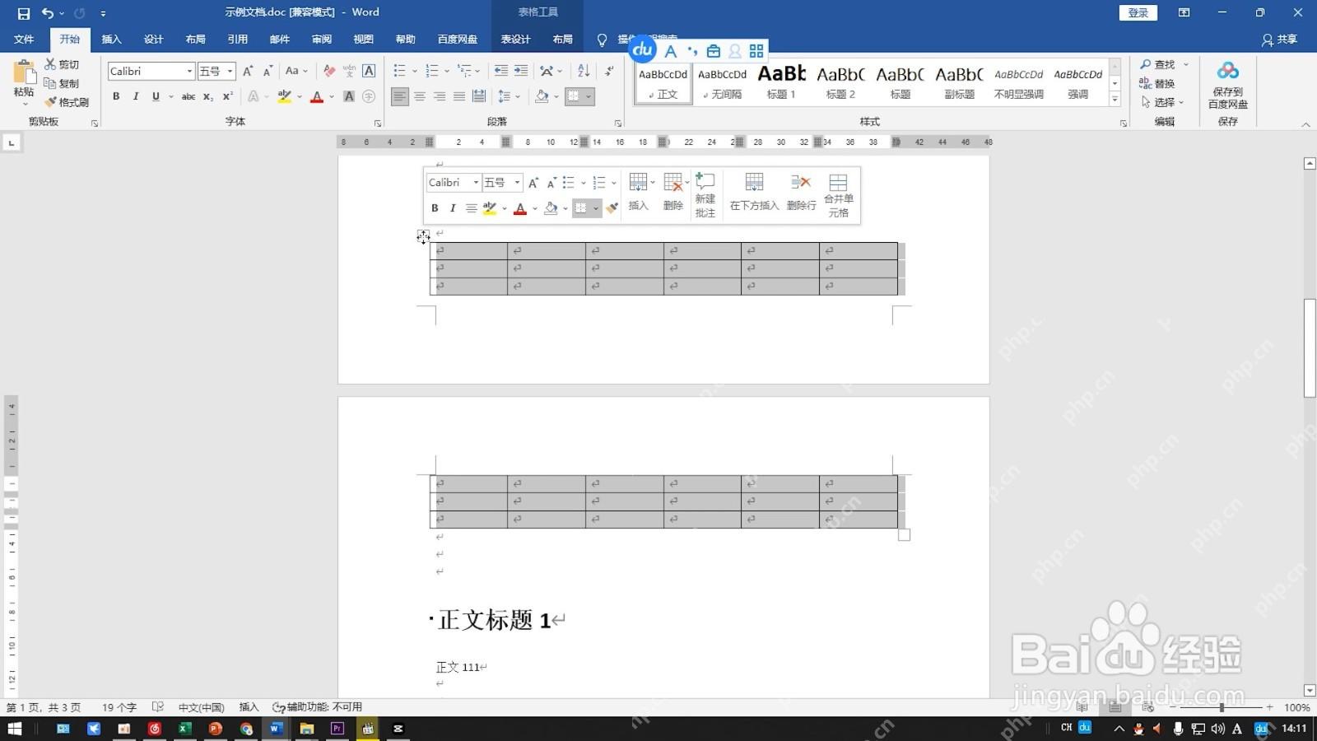
Task: Clear all formatting with the eraser icon
Action: [329, 71]
